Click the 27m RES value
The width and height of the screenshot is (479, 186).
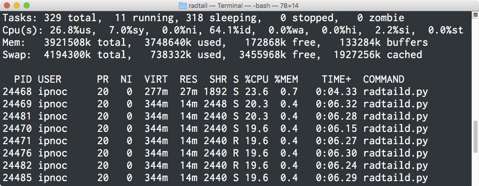click(188, 92)
